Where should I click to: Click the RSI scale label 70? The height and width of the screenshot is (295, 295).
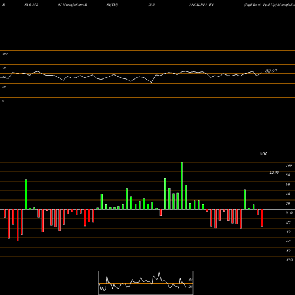[x=4, y=68]
